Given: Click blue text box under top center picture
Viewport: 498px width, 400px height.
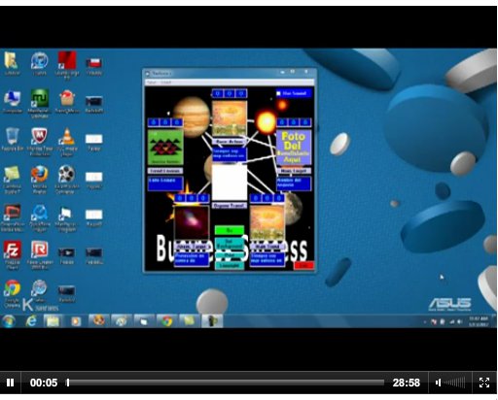Looking at the screenshot, I should click(x=230, y=154).
